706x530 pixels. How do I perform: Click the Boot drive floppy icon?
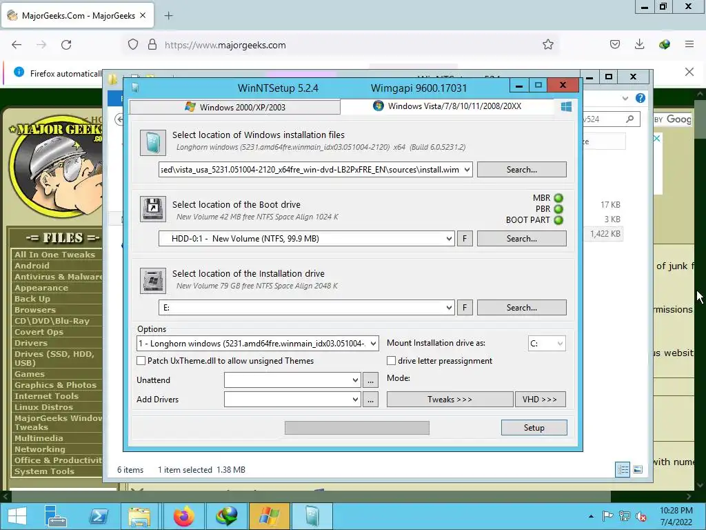point(152,209)
